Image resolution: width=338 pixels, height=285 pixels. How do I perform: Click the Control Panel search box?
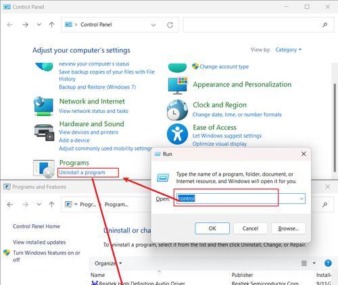258,24
